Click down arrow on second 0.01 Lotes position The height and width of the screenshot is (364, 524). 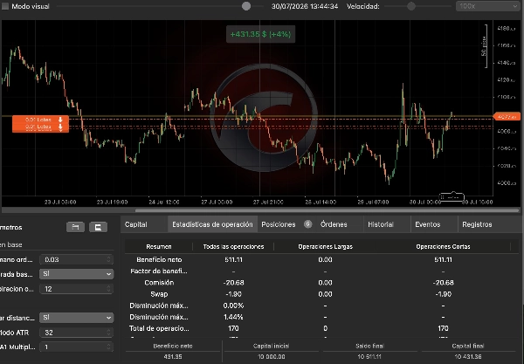(60, 127)
